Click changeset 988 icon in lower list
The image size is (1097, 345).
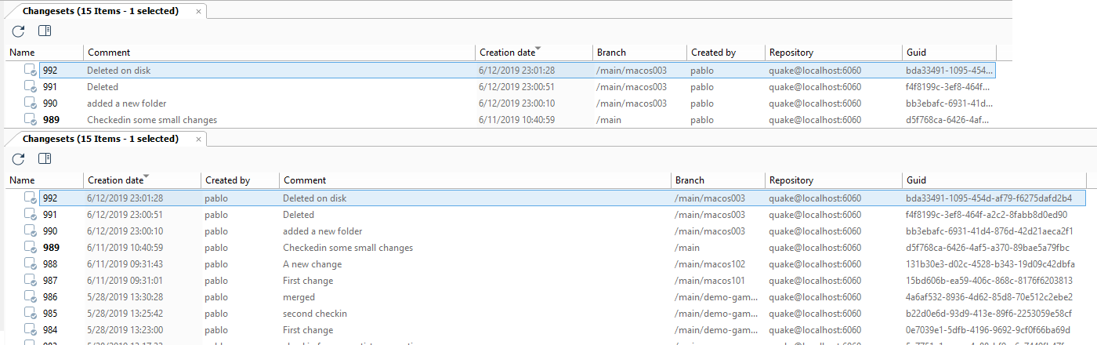(30, 264)
